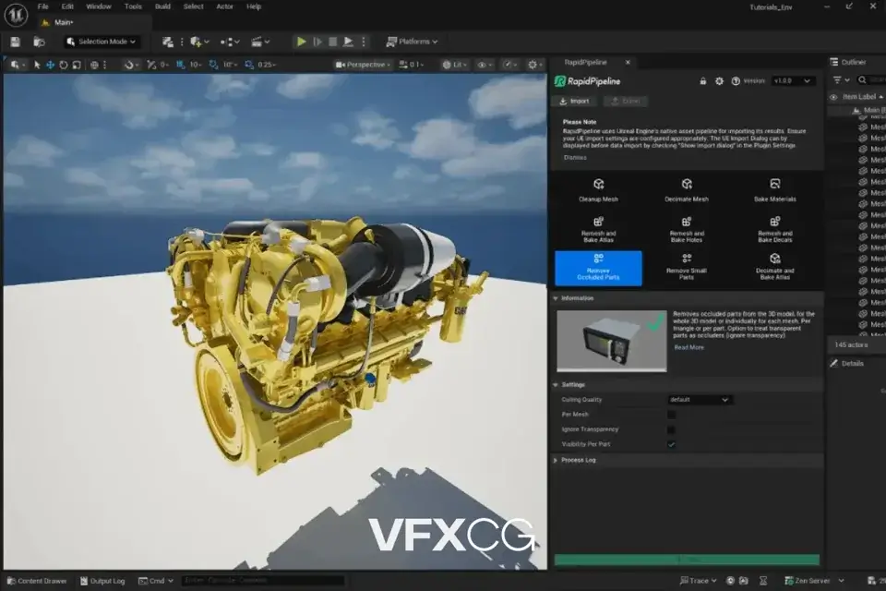This screenshot has height=591, width=886.
Task: Activate the Translate (move) tool
Action: click(x=50, y=65)
